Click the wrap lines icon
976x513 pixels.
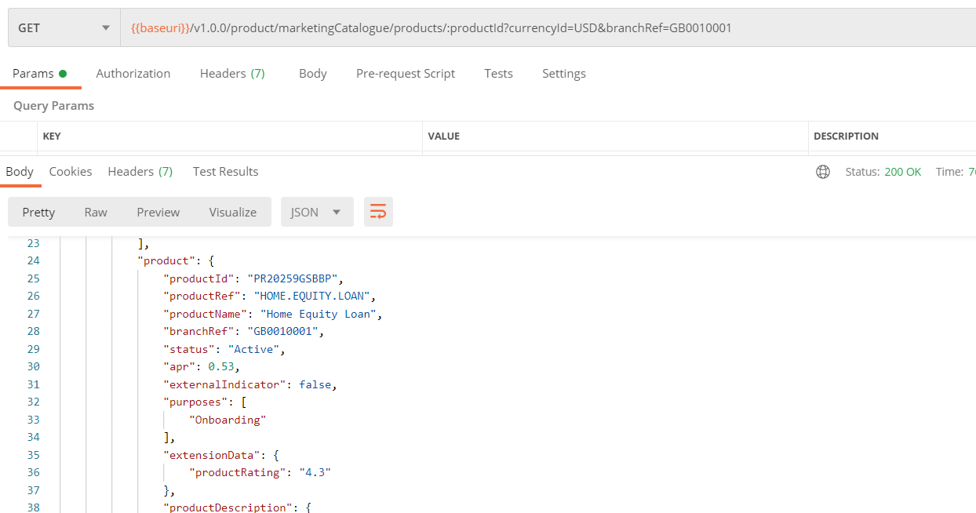click(x=378, y=212)
